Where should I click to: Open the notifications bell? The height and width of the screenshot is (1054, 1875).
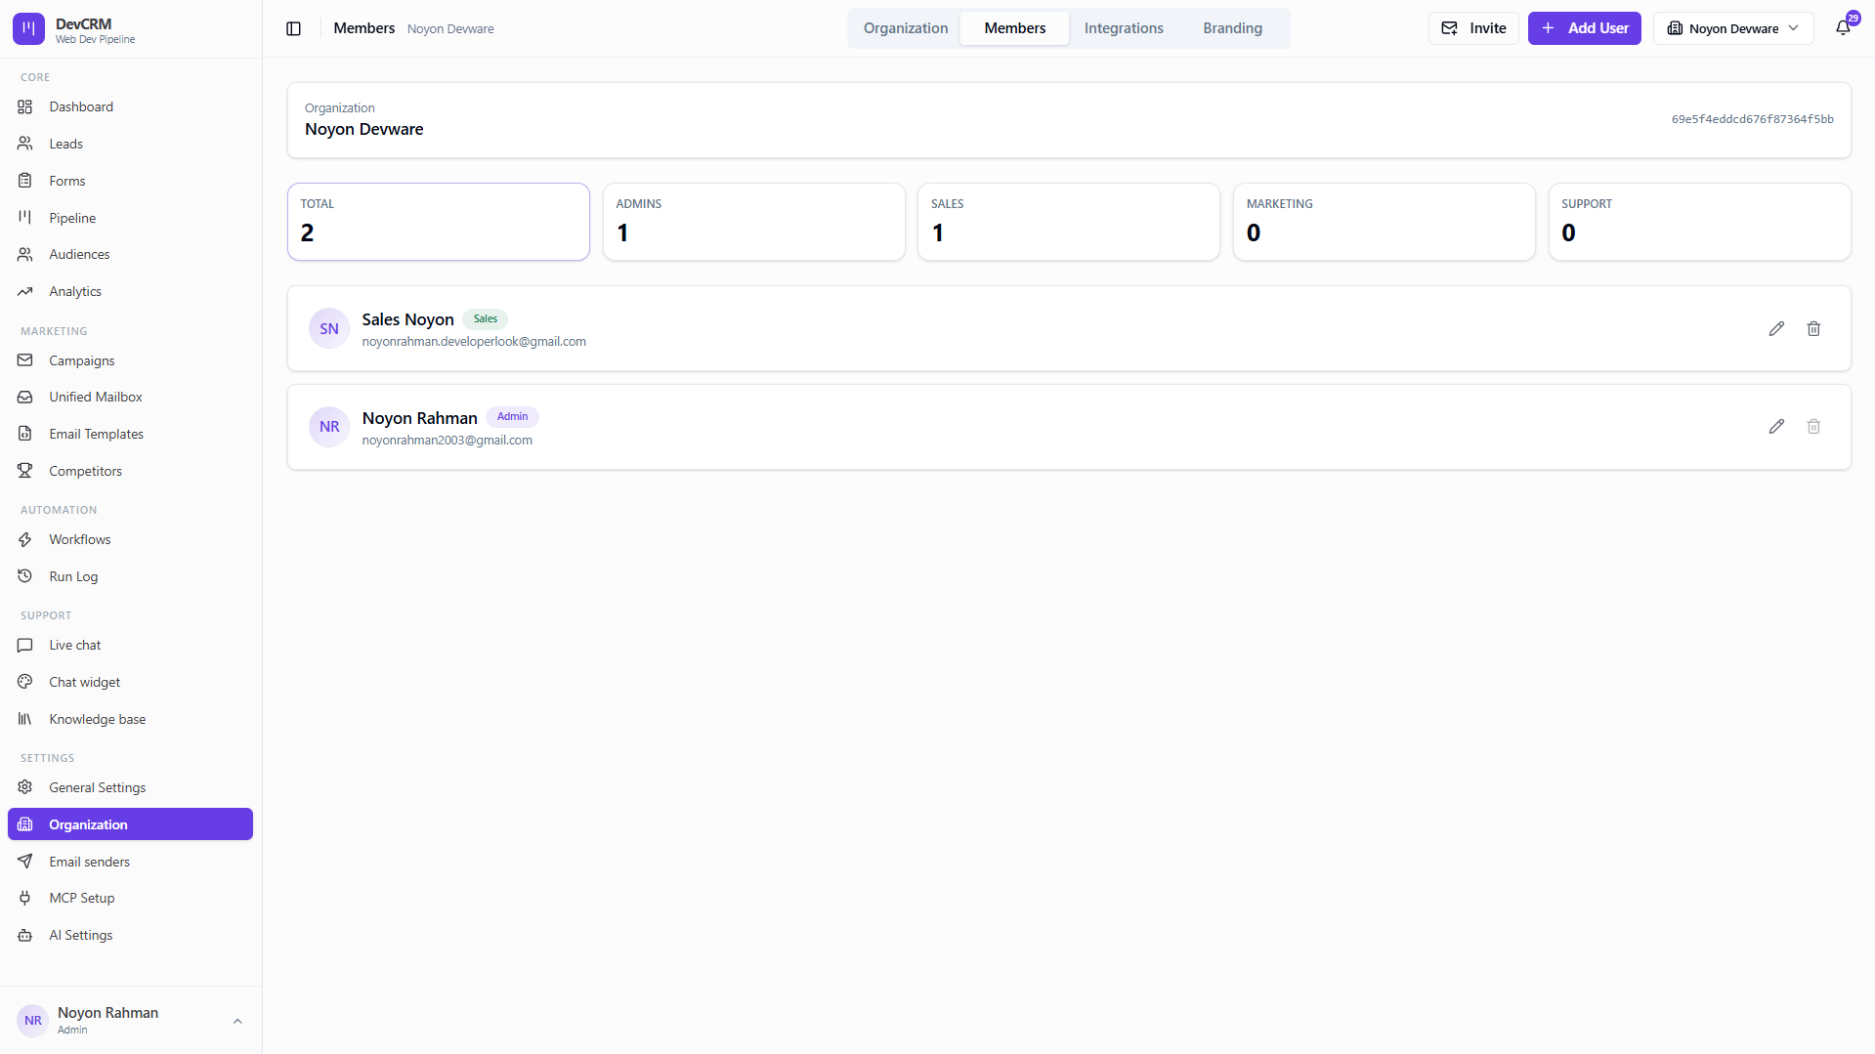pos(1843,28)
